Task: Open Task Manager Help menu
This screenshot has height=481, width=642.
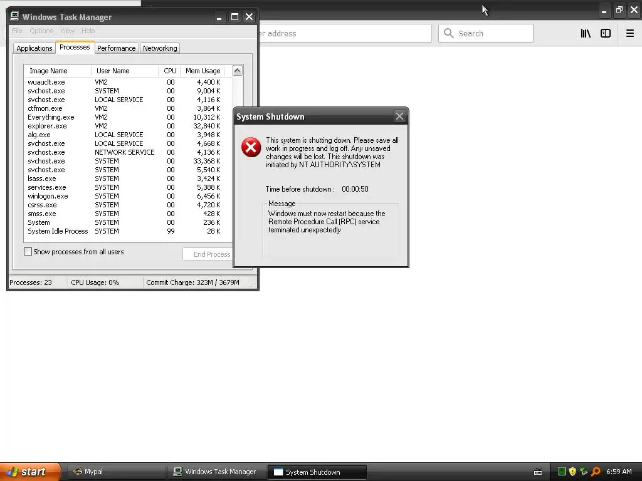Action: pos(88,31)
